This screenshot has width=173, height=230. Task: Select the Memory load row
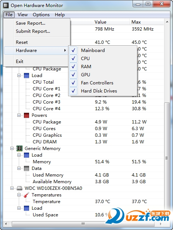coord(84,162)
